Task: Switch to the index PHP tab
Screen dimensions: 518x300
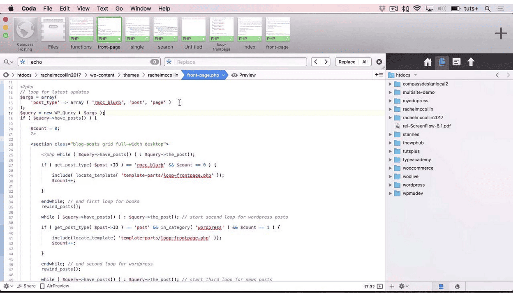Action: tap(249, 34)
